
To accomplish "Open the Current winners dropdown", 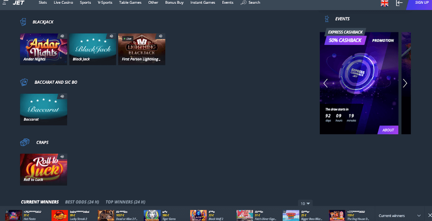I will pyautogui.click(x=400, y=215).
